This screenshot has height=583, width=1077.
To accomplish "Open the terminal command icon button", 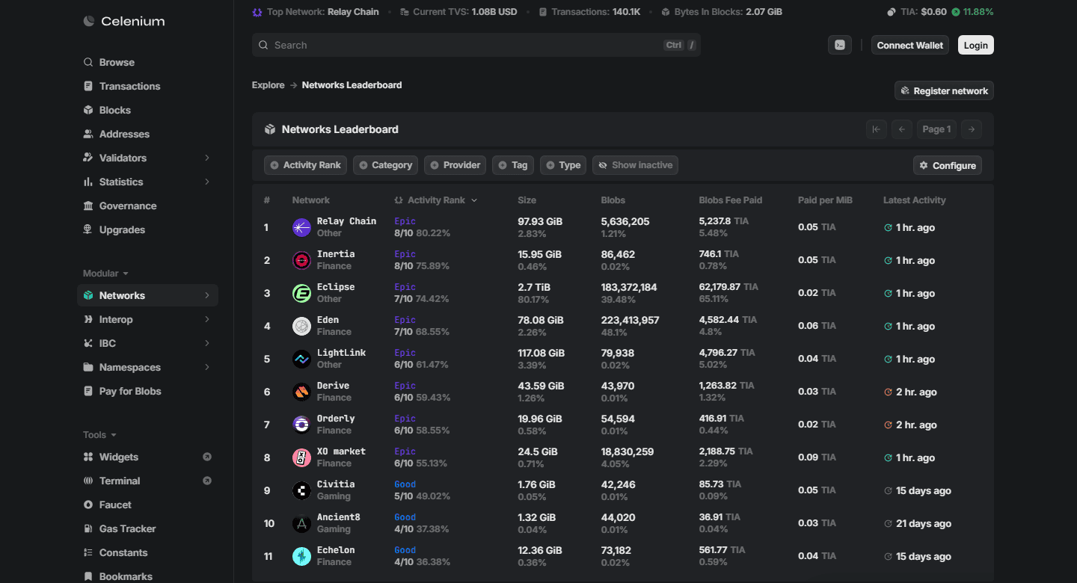I will point(840,45).
